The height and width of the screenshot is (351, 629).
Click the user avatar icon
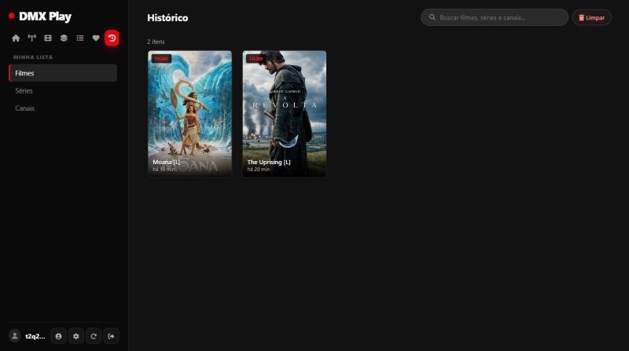(15, 336)
